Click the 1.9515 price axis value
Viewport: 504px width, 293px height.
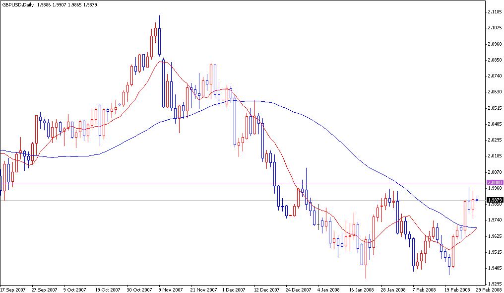[495, 252]
